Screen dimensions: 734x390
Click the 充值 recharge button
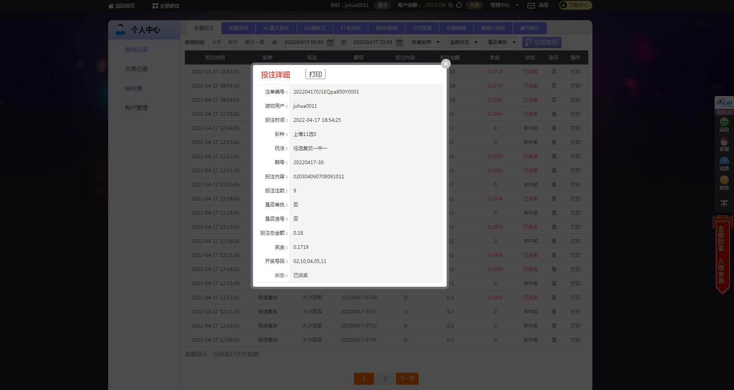tap(475, 5)
